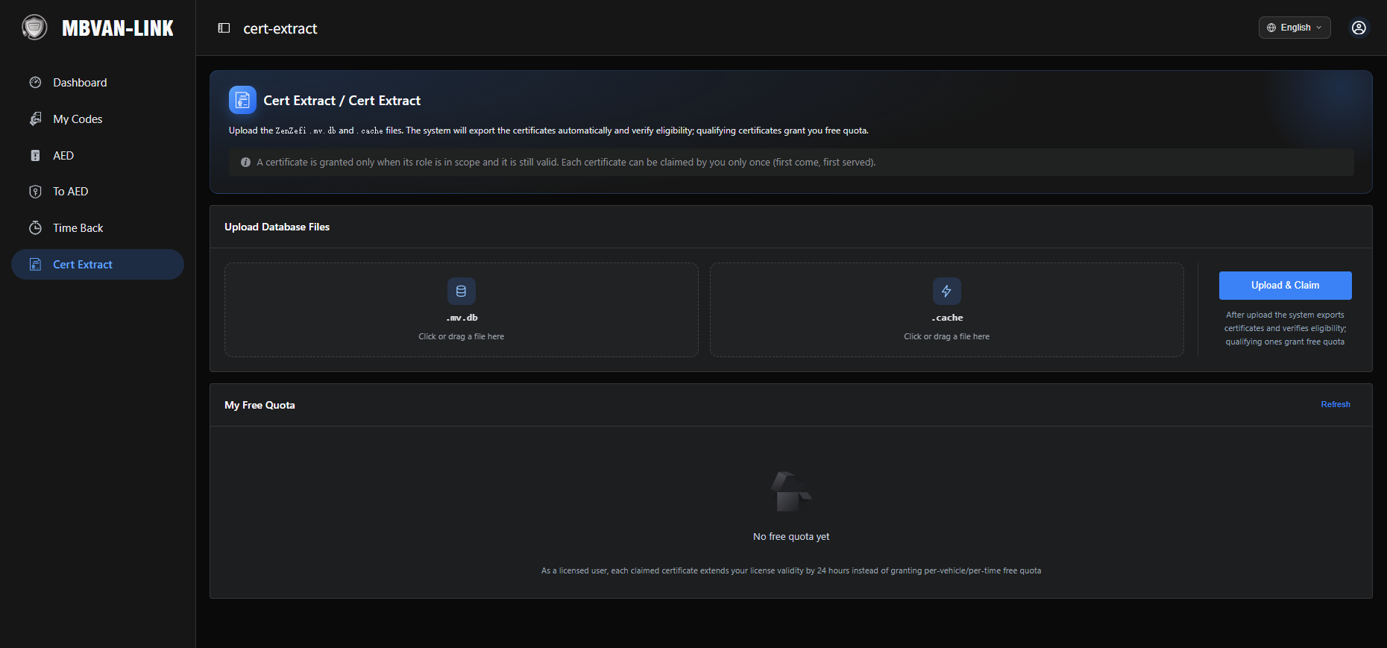Image resolution: width=1387 pixels, height=648 pixels.
Task: Click the licensed user 24 hours note
Action: [791, 570]
